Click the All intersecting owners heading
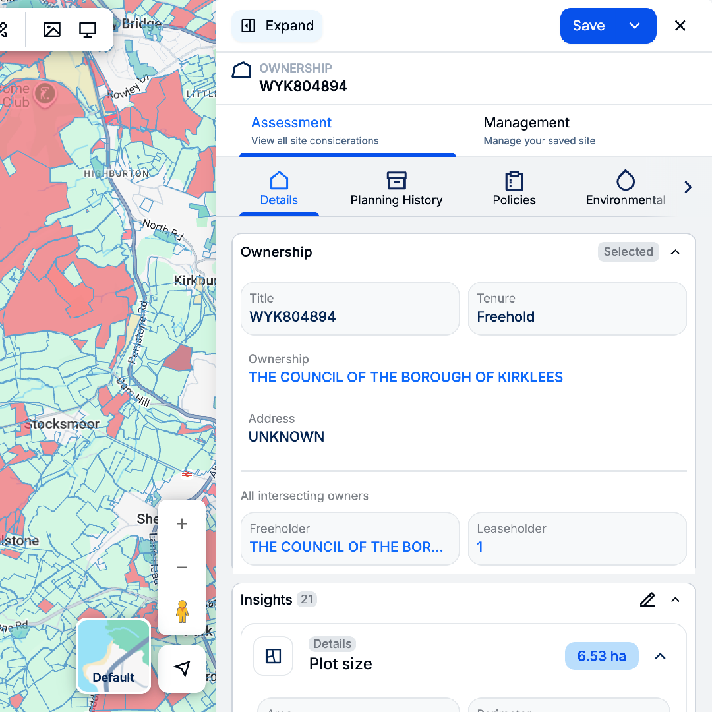 [304, 496]
